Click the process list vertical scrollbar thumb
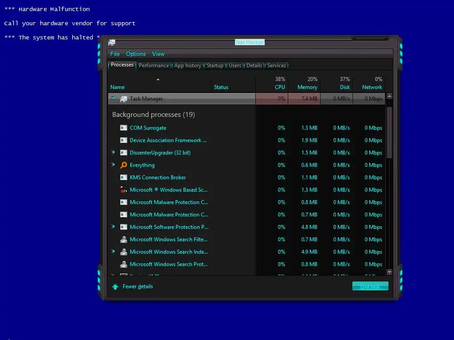 [x=389, y=132]
